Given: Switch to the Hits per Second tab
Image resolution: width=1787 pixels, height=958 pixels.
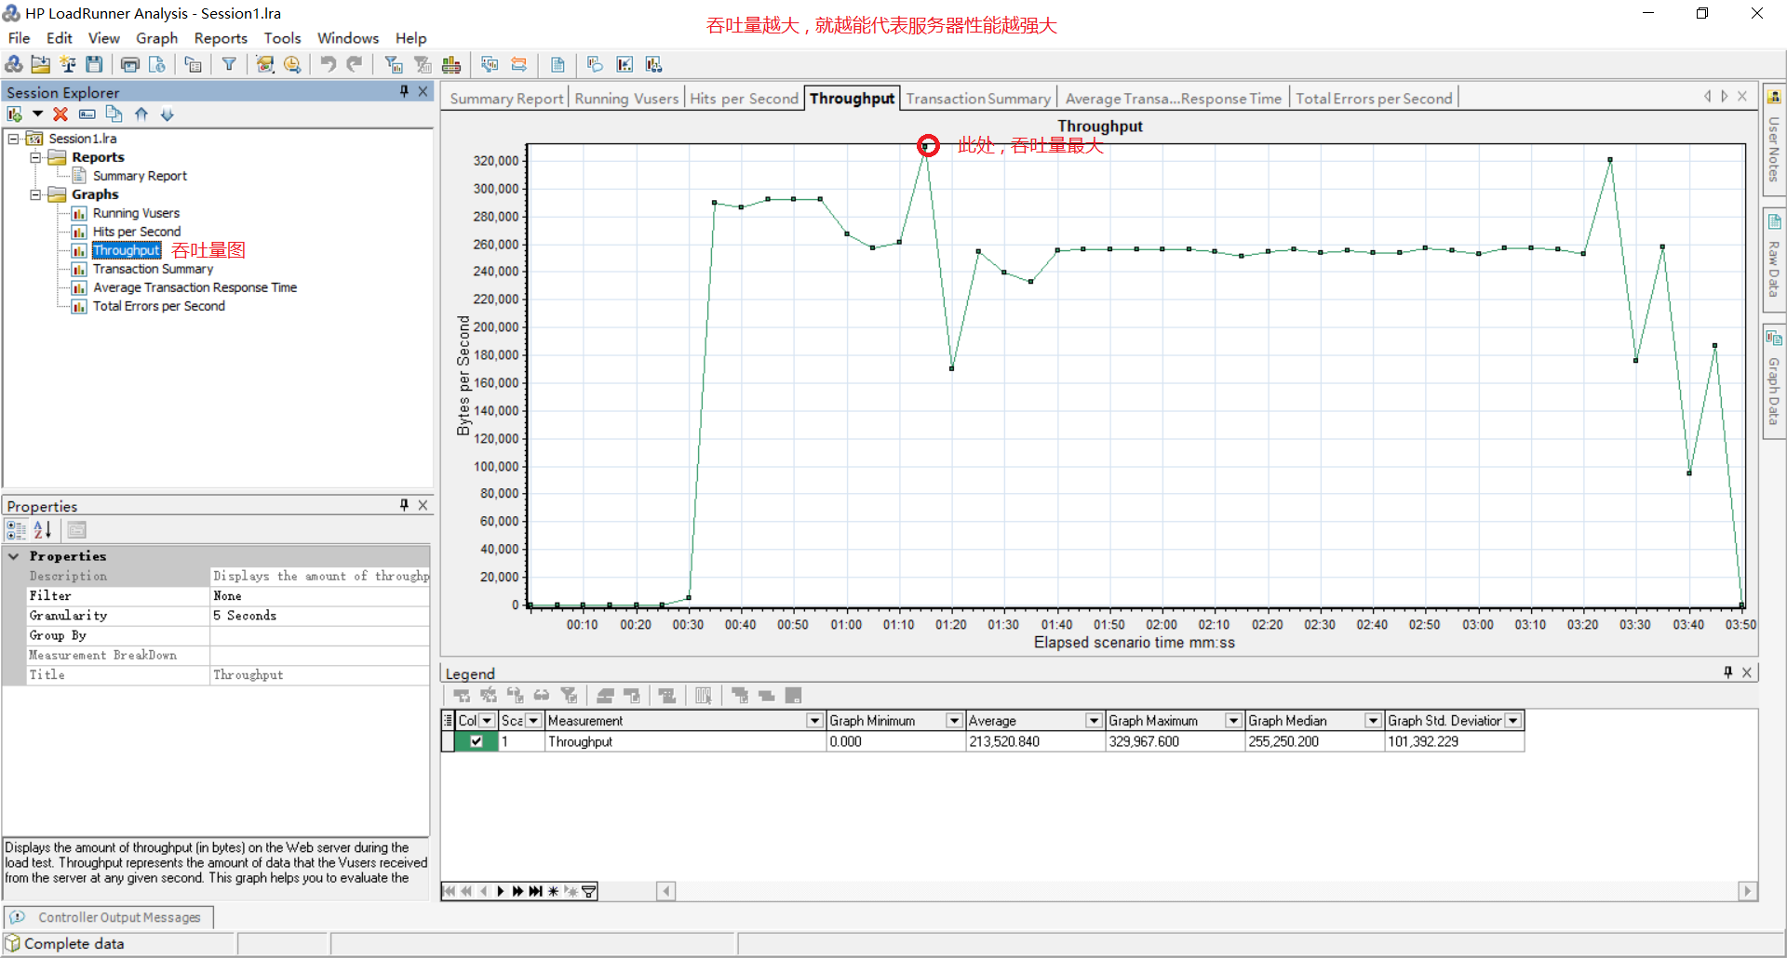Looking at the screenshot, I should click(x=744, y=99).
